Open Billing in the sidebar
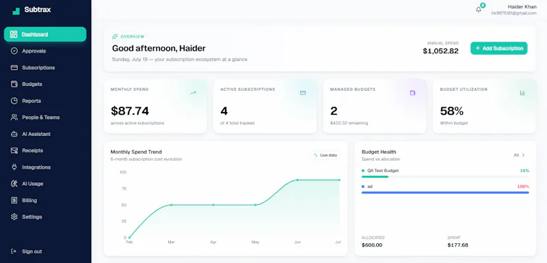This screenshot has height=263, width=547. tap(45, 200)
